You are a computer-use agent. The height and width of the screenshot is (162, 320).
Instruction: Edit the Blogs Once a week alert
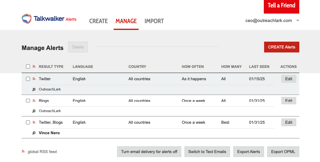pyautogui.click(x=289, y=101)
